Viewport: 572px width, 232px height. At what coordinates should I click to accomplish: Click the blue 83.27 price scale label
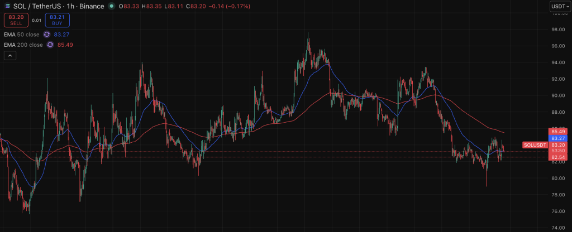(559, 138)
